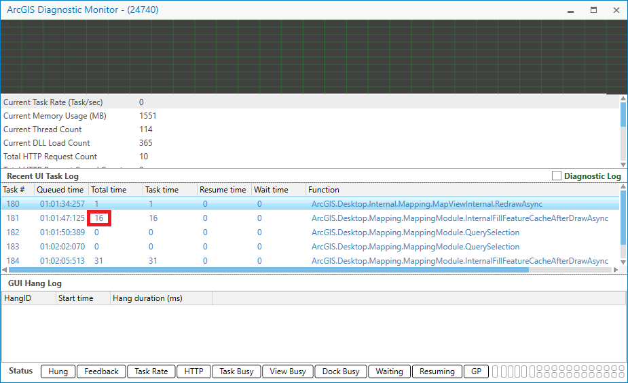The image size is (628, 383).
Task: Click the View Busy status button
Action: (x=288, y=371)
